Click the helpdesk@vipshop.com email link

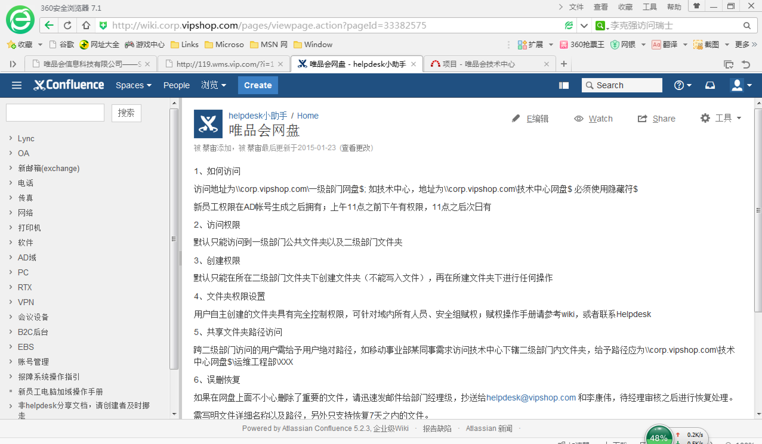coord(531,398)
